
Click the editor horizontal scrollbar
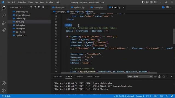pyautogui.click(x=109, y=73)
